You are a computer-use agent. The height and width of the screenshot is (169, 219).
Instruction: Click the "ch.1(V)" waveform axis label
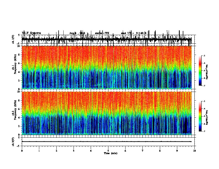pos(13,39)
